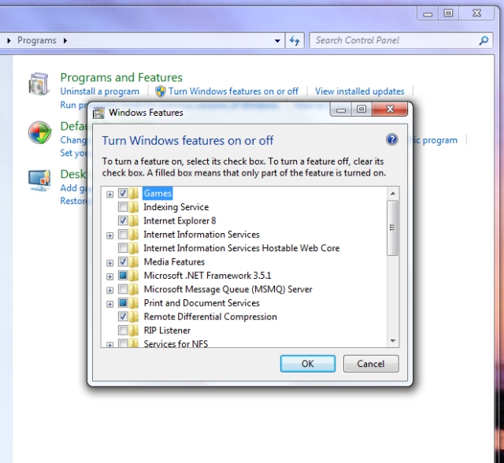Cancel the Windows Features dialog

[x=371, y=364]
